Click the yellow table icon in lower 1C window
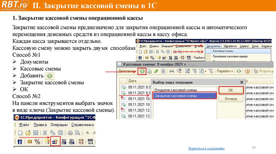Image resolution: width=276 pixels, height=154 pixels. point(30,142)
